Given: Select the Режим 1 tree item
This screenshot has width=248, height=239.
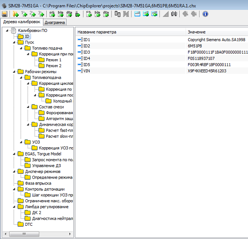Looking at the screenshot, I should pyautogui.click(x=53, y=60).
